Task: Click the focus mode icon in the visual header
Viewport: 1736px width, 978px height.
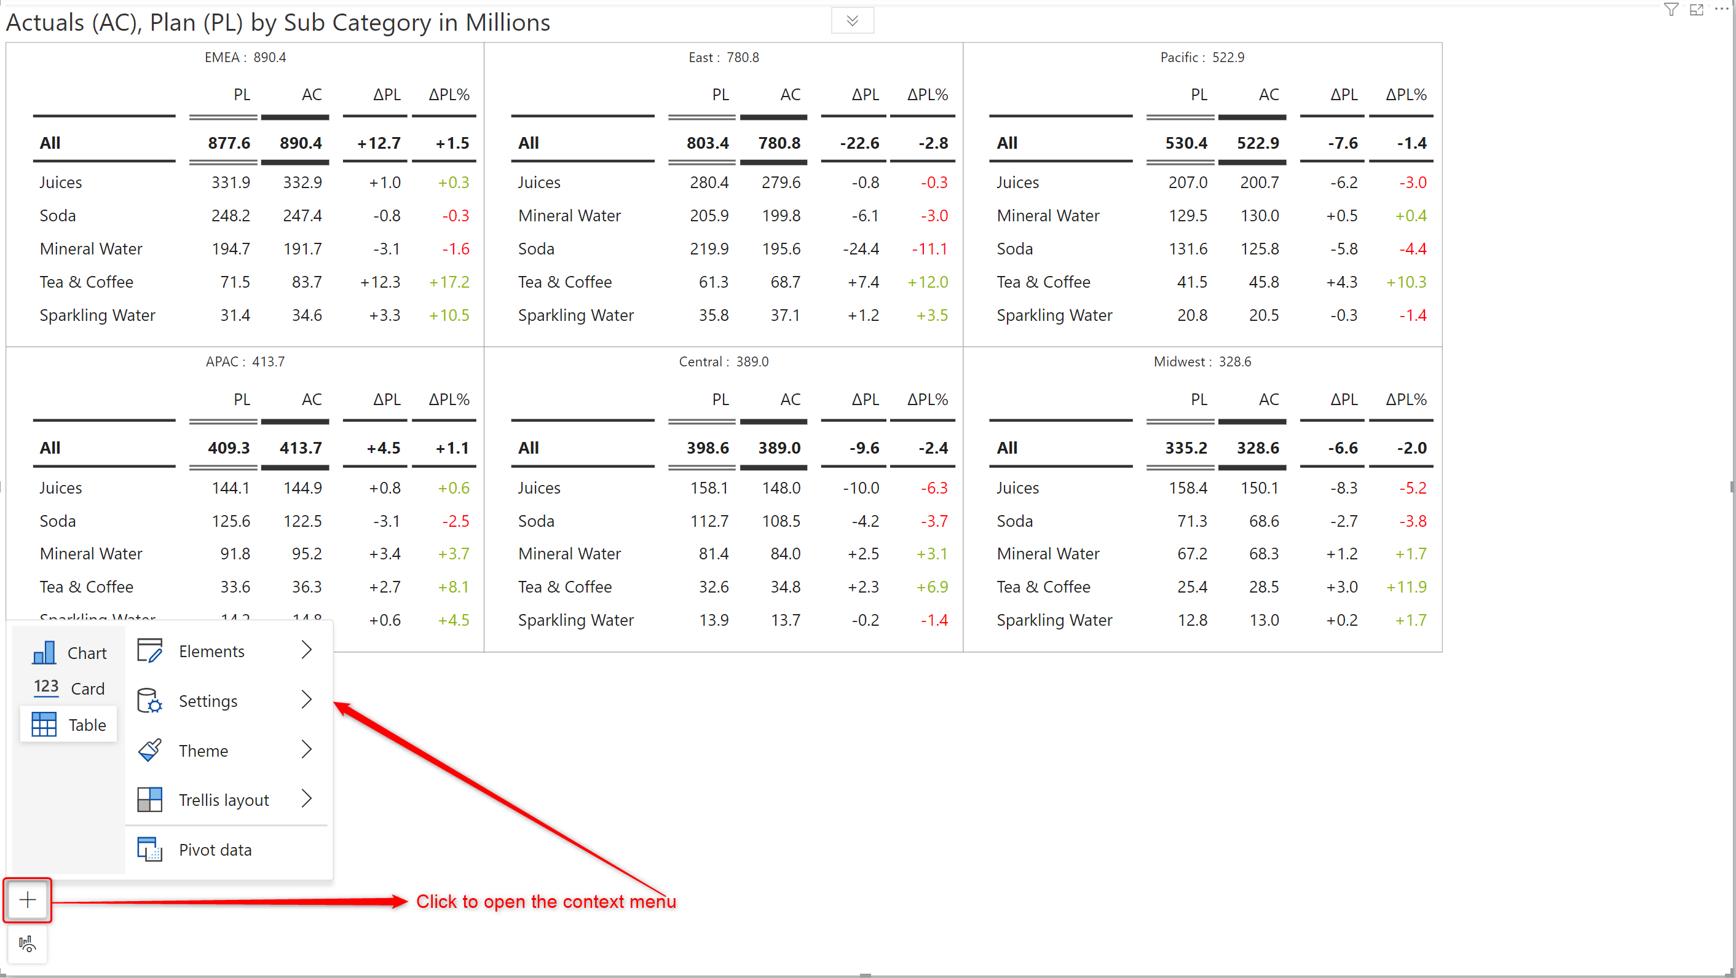Action: tap(1696, 9)
